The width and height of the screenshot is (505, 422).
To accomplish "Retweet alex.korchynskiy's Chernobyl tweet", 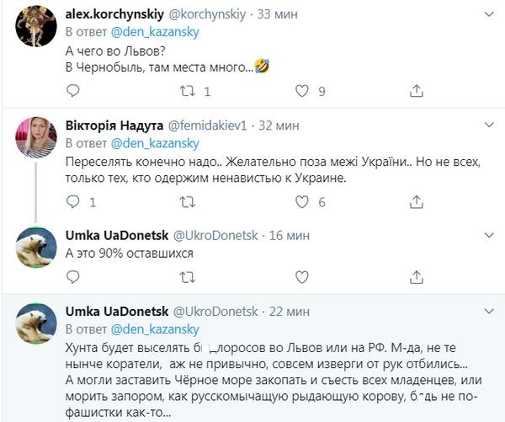I will coord(189,90).
